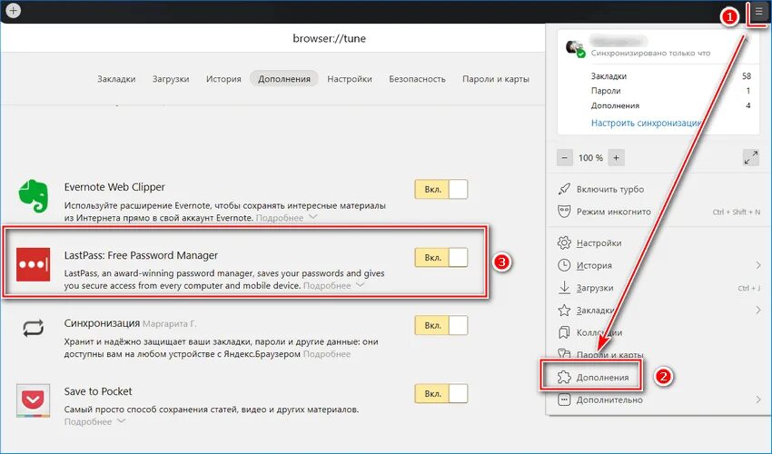
Task: Open the Безопасность tab
Action: (417, 79)
